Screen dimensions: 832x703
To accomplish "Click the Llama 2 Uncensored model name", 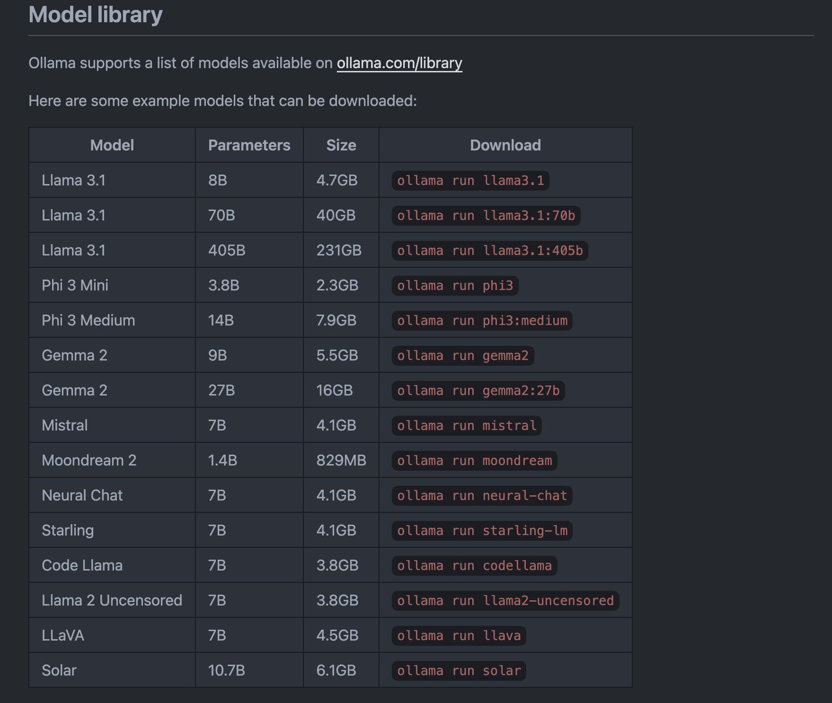I will point(112,600).
